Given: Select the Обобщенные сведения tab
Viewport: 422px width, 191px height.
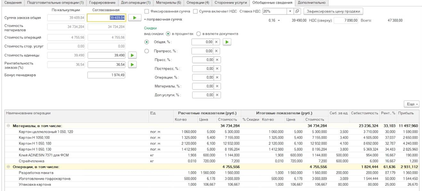Looking at the screenshot, I should pos(272,3).
